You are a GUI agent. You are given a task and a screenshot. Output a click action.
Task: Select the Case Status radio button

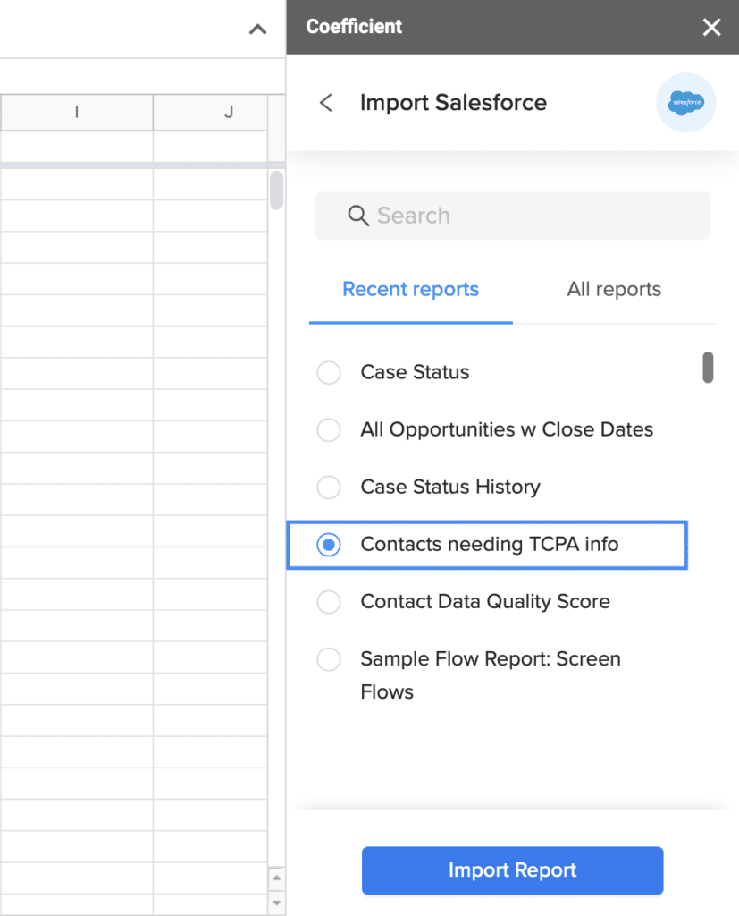329,372
